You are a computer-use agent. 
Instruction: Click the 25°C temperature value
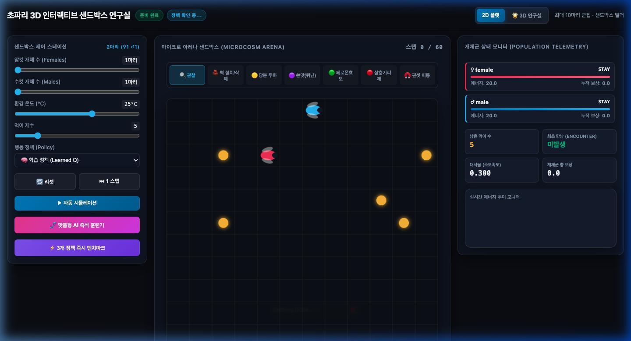[131, 104]
